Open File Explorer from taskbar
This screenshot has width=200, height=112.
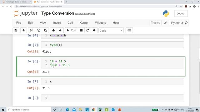[x=81, y=110]
